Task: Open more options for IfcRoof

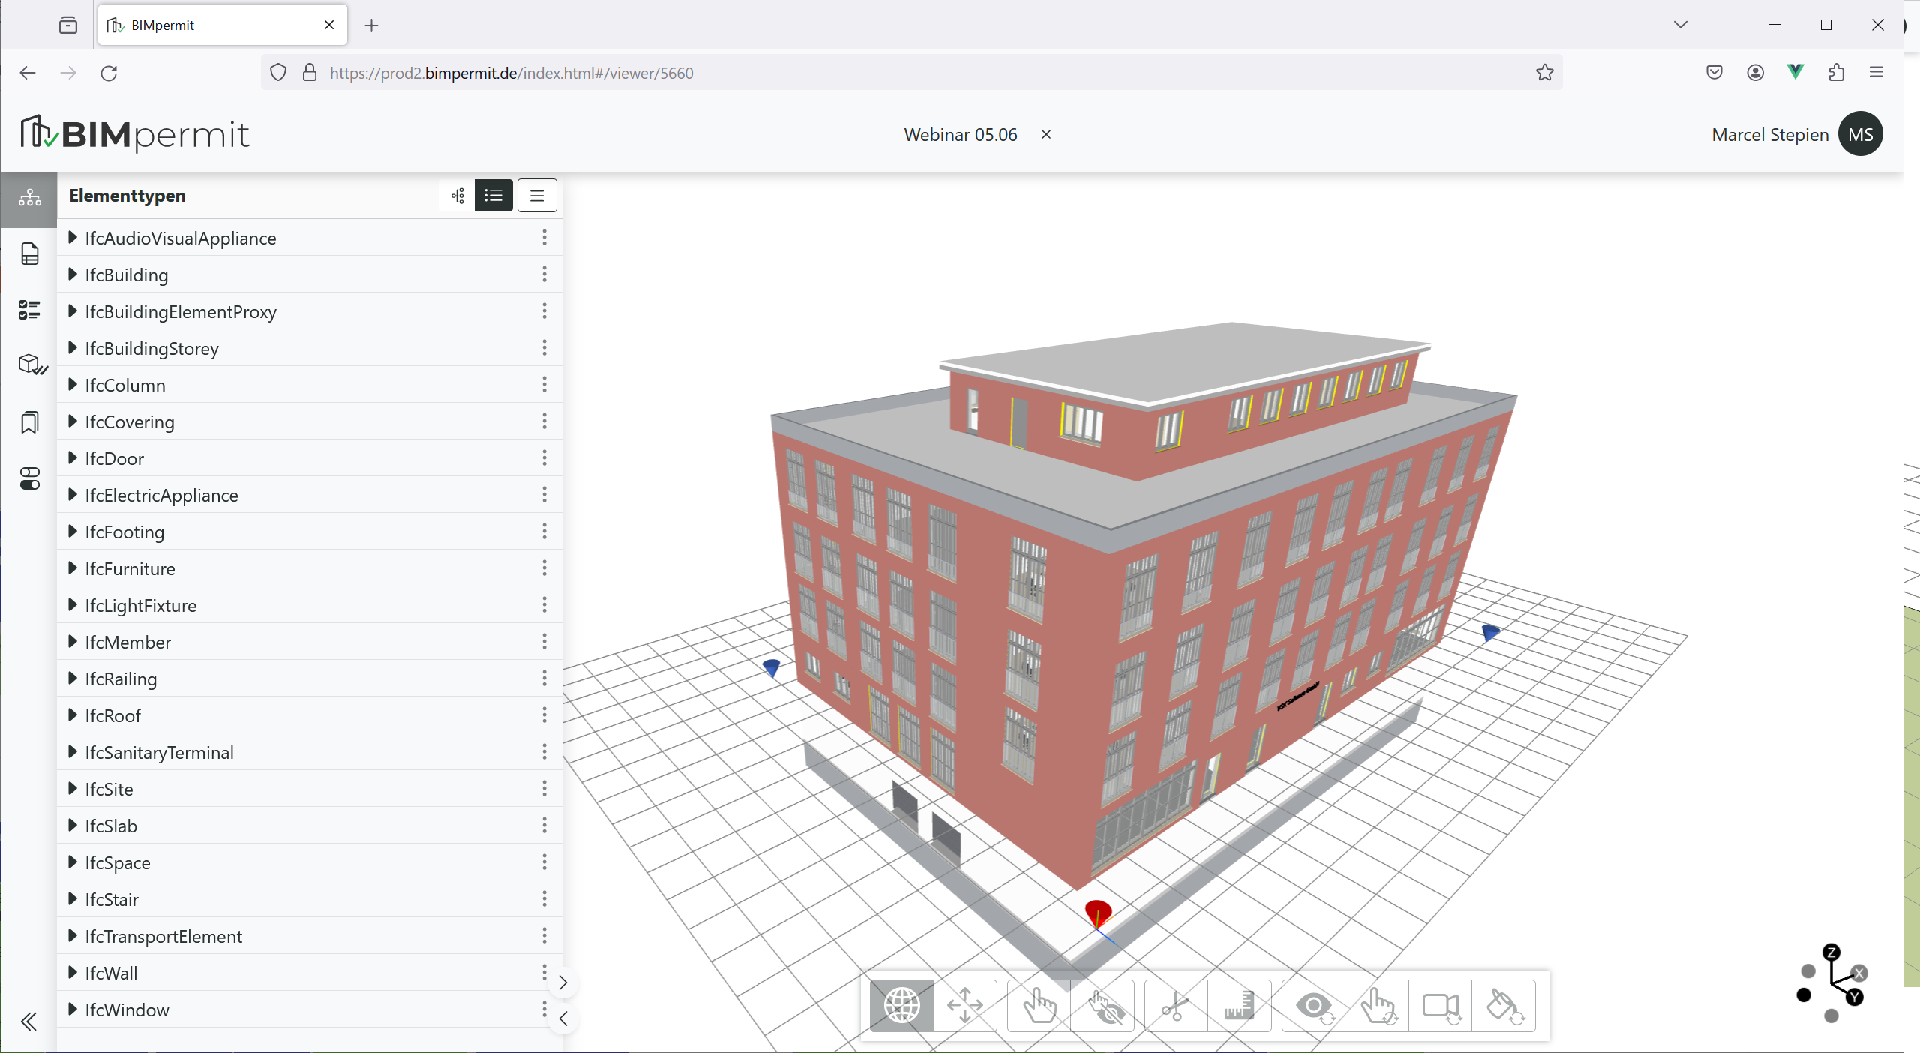Action: [x=544, y=715]
